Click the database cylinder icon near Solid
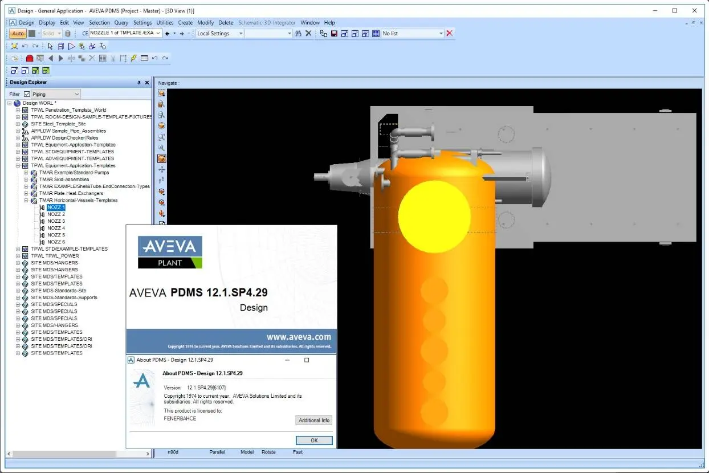Viewport: 709px width, 473px height. pos(68,34)
